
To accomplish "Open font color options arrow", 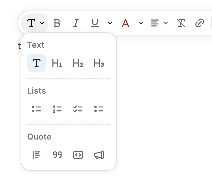I will click(x=141, y=23).
